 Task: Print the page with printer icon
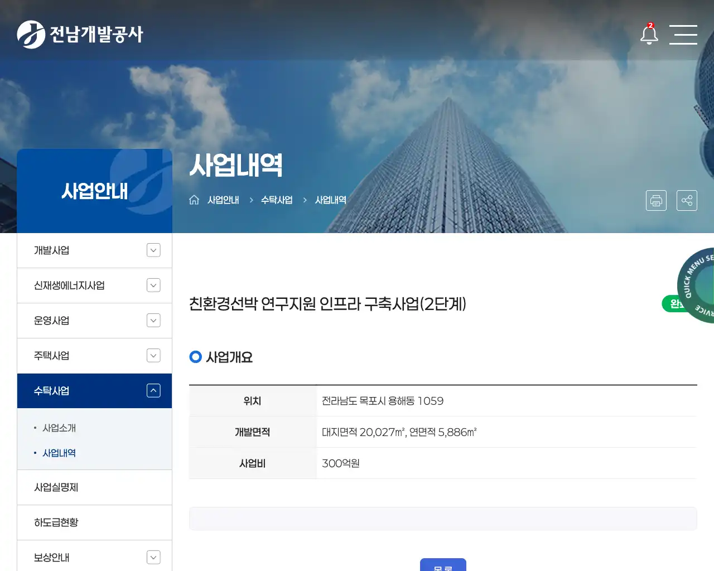[x=656, y=200]
